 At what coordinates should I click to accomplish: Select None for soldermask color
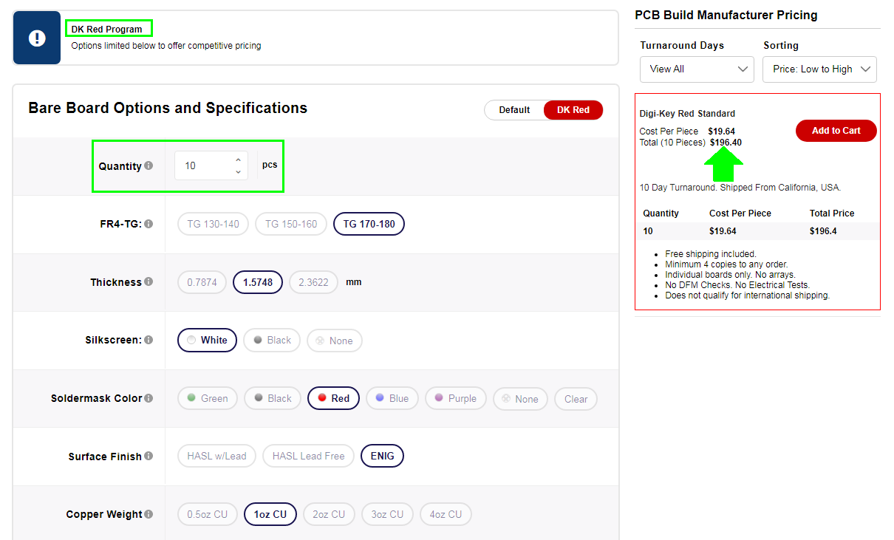tap(520, 399)
